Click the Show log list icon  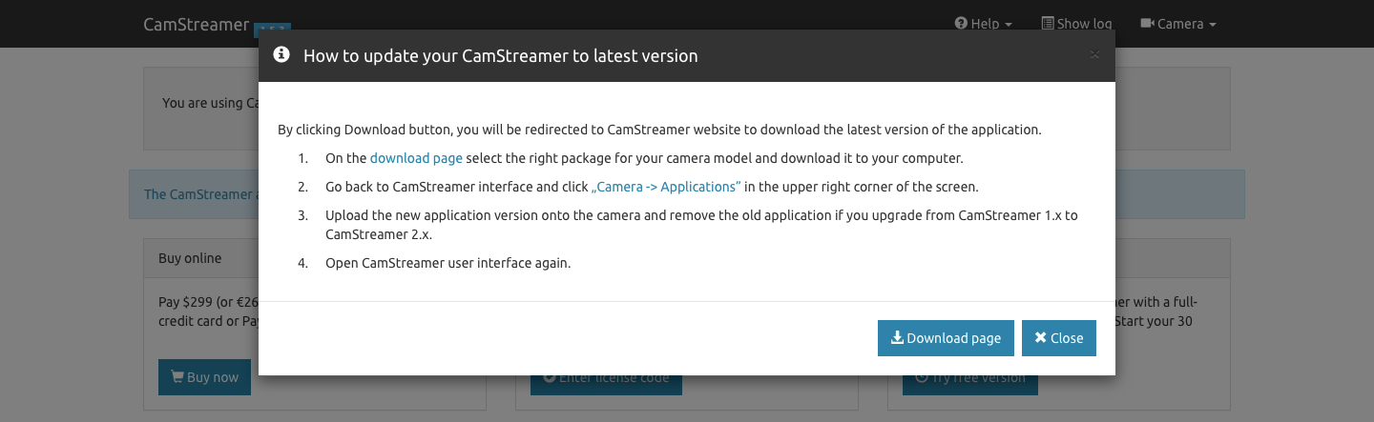coord(1048,24)
